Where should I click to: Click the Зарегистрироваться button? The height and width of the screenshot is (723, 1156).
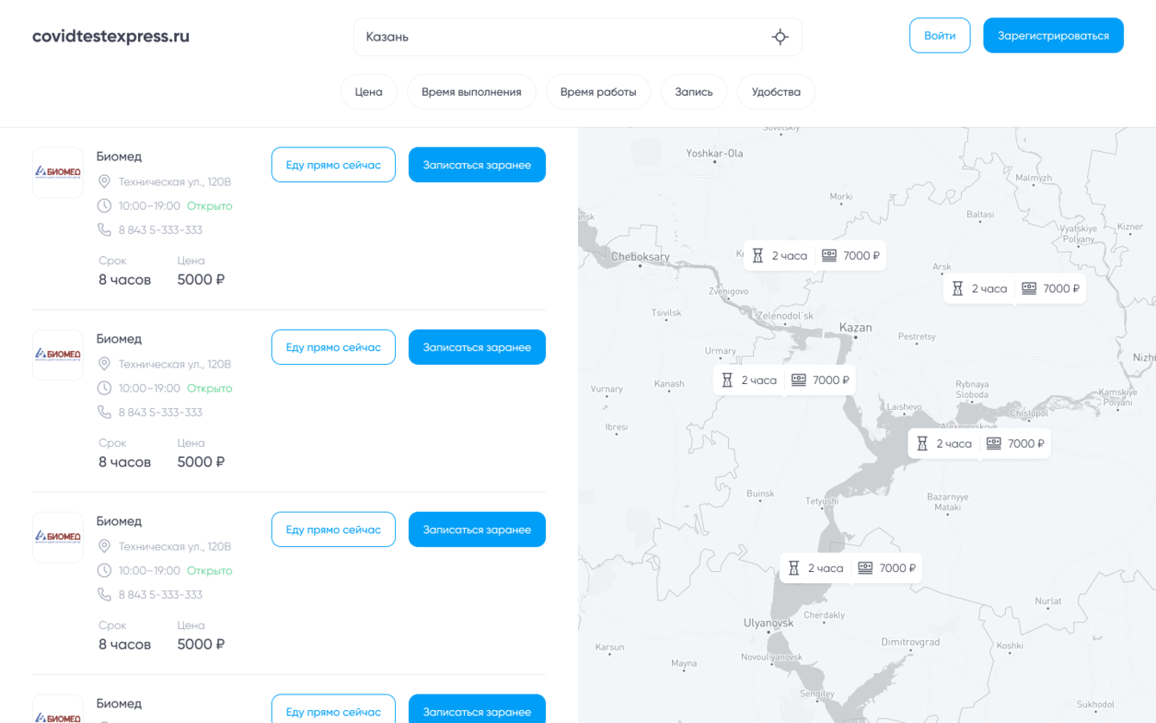tap(1053, 35)
